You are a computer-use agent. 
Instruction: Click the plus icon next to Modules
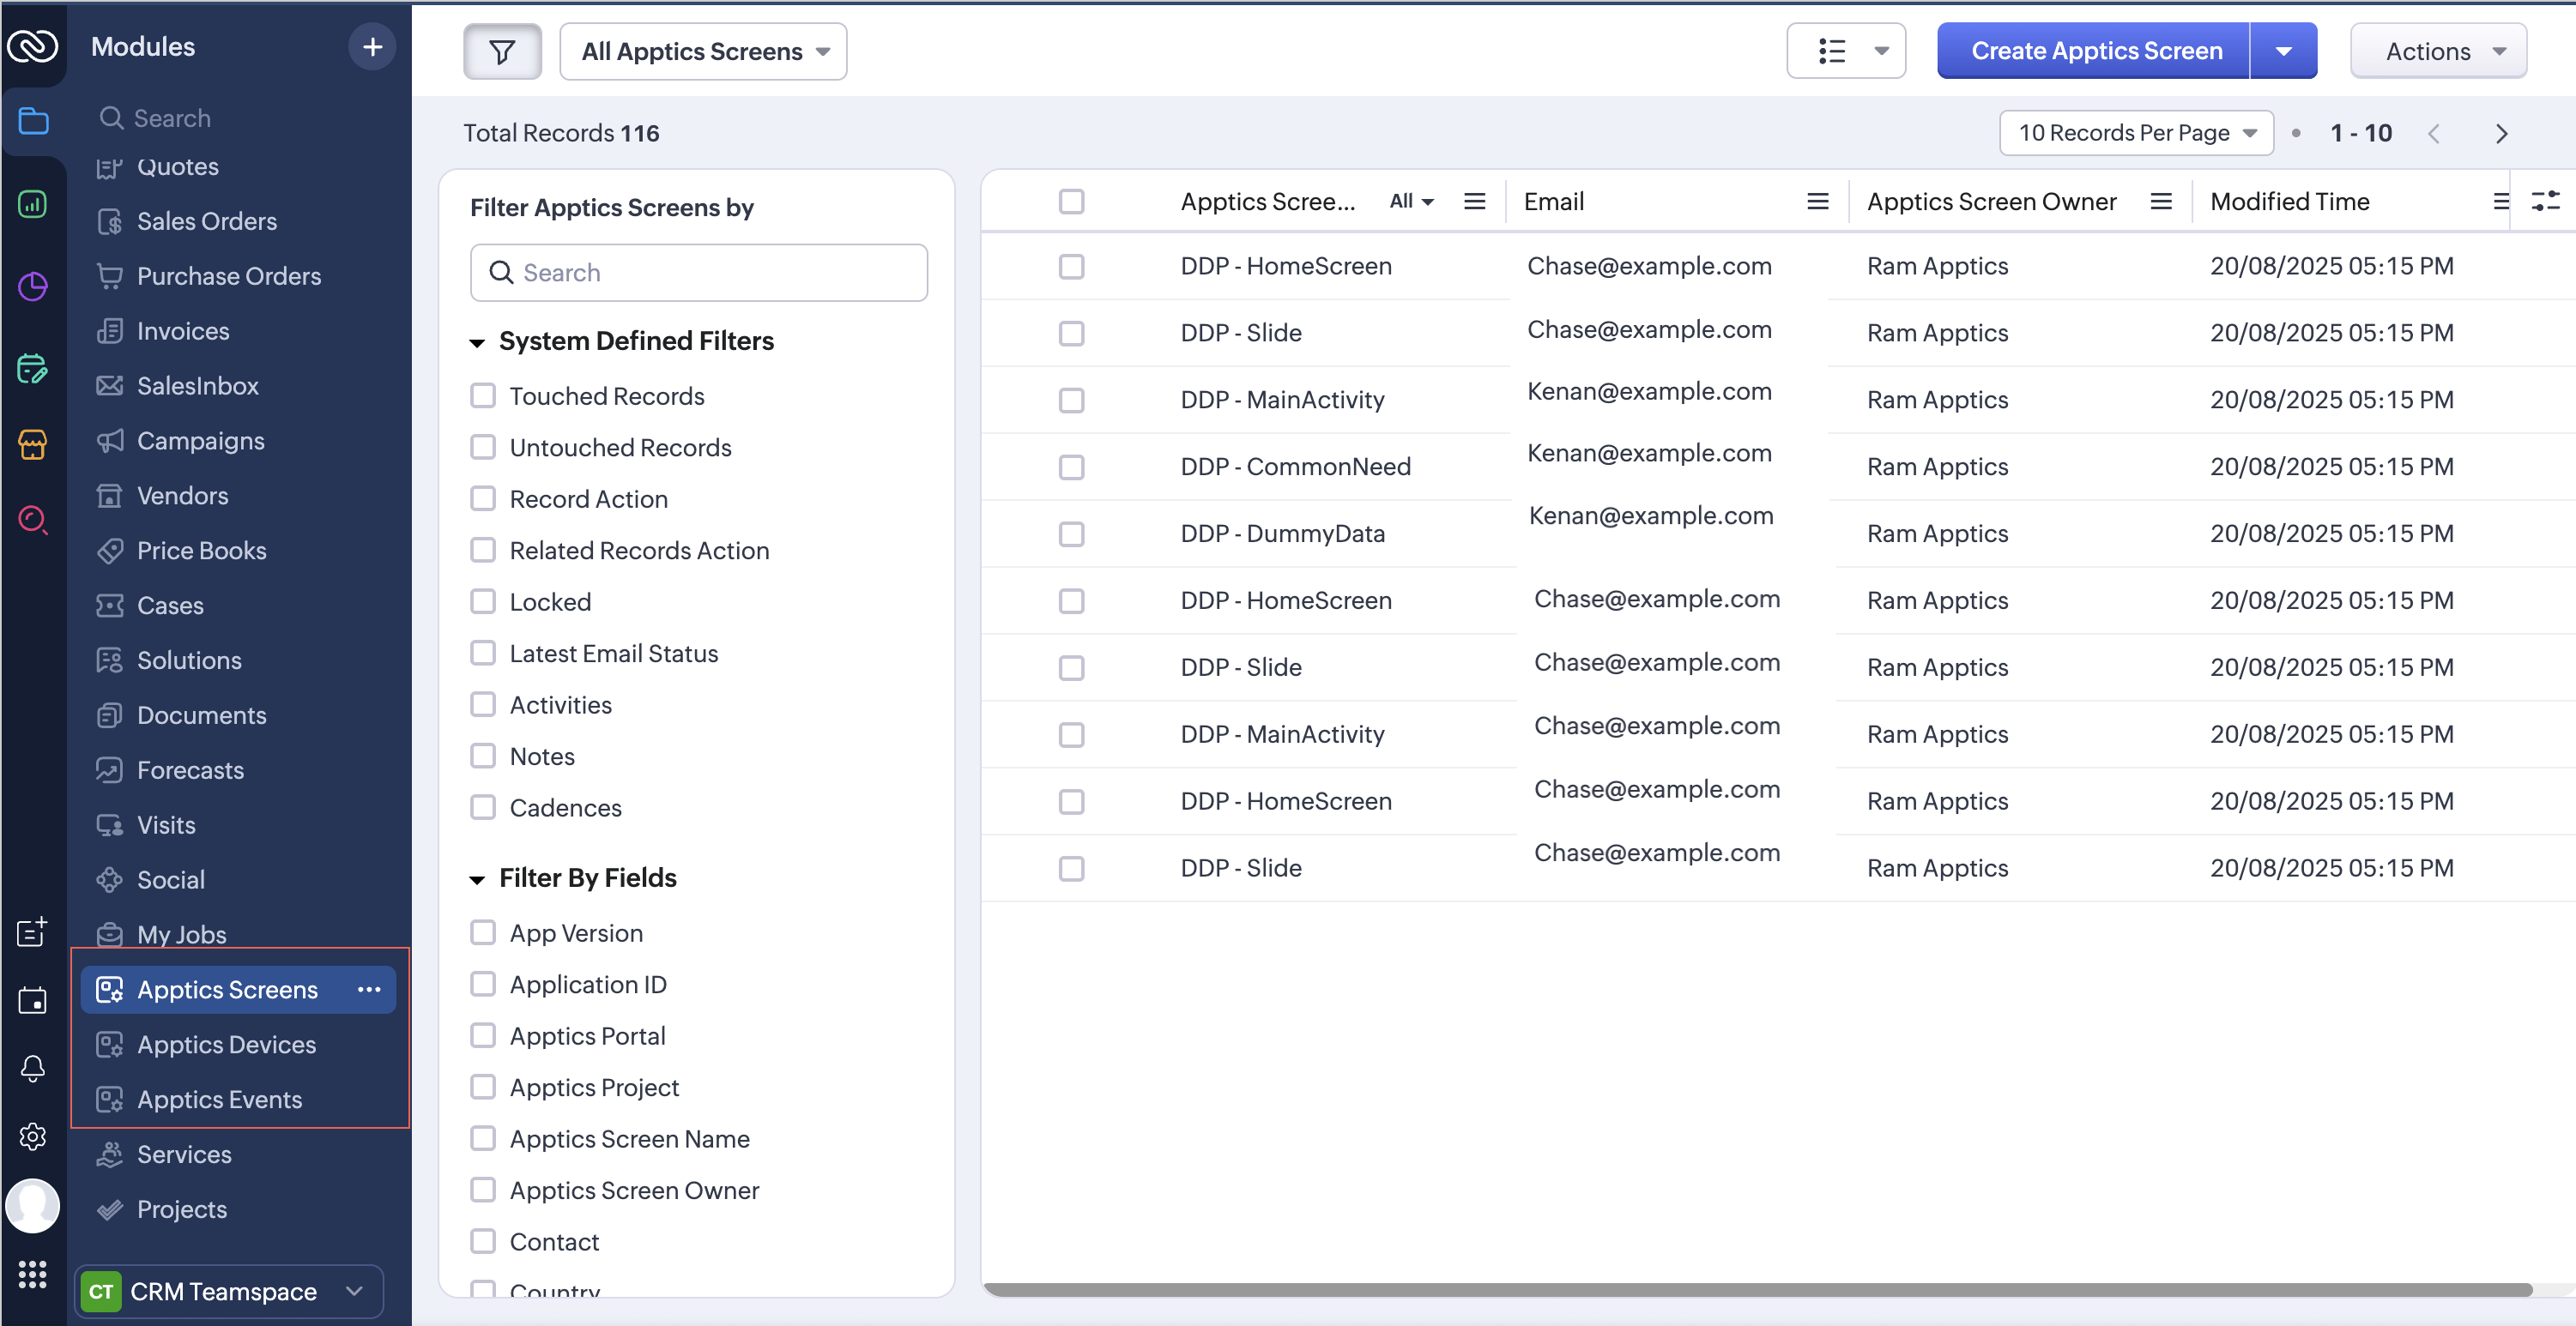372,47
